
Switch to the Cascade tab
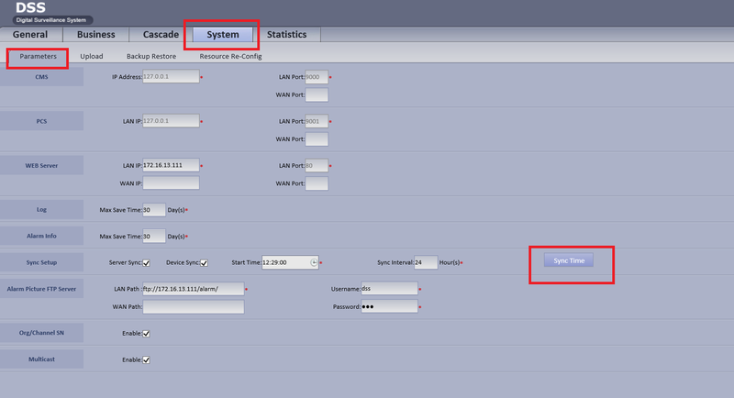tap(161, 35)
